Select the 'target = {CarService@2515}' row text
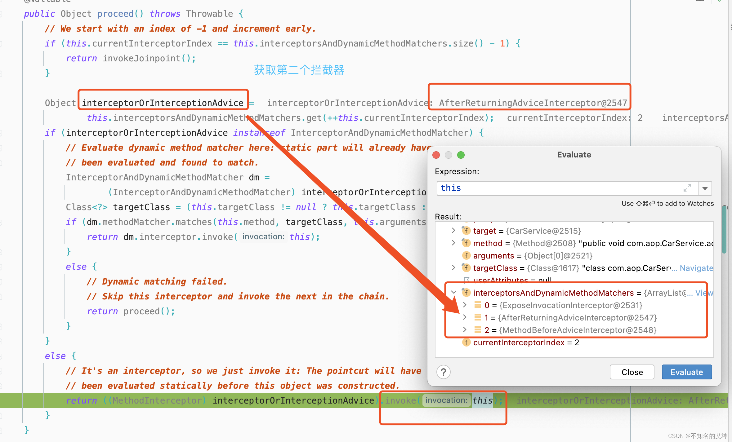The width and height of the screenshot is (732, 442). pyautogui.click(x=527, y=231)
